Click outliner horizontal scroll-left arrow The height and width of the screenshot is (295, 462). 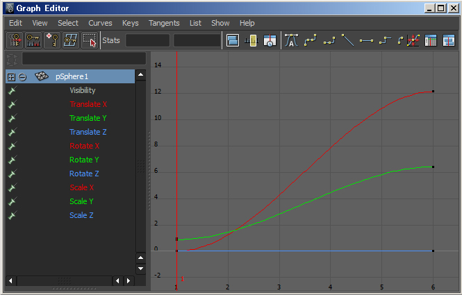[11, 280]
